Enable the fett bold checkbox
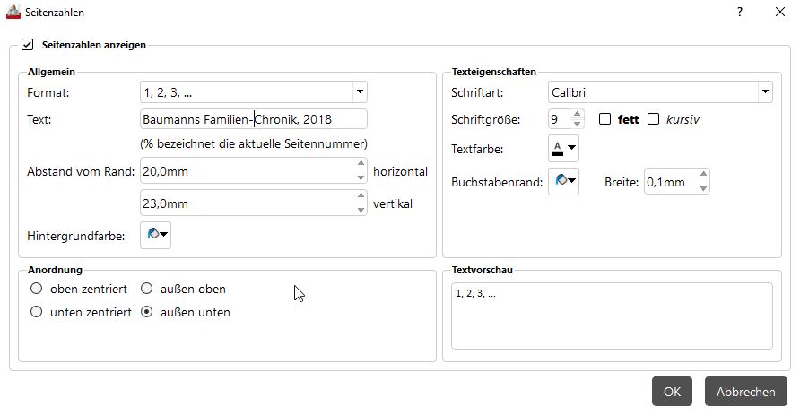This screenshot has height=415, width=800. coord(605,118)
